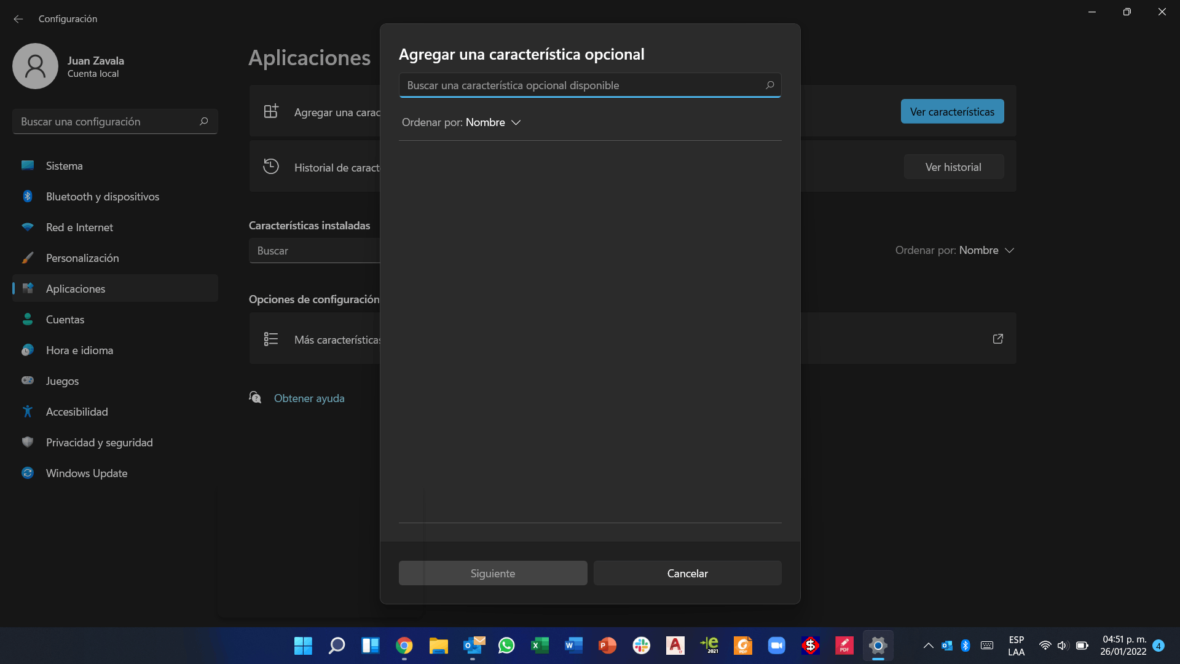Go to Privacidad y seguridad section
The image size is (1180, 664).
(x=99, y=443)
